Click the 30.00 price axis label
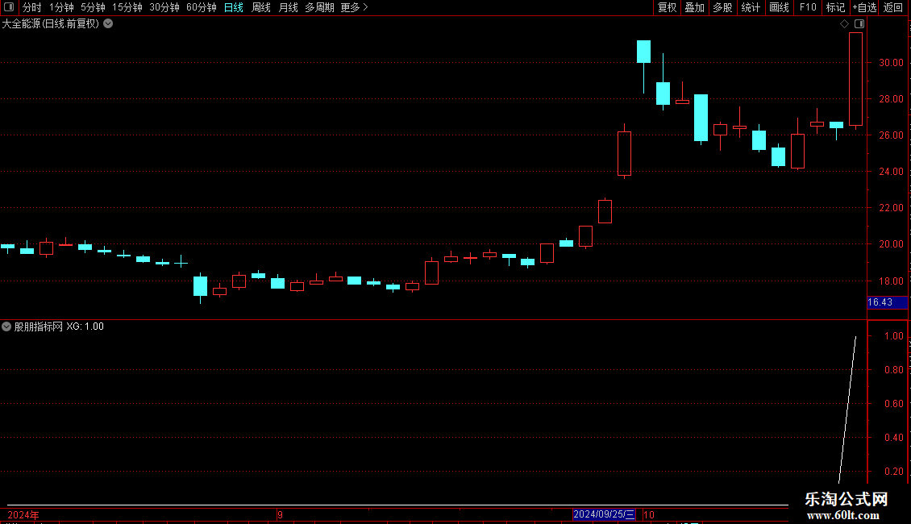 (891, 63)
